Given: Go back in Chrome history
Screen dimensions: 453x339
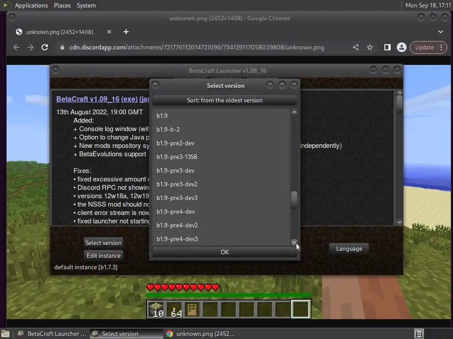Looking at the screenshot, I should [16, 47].
